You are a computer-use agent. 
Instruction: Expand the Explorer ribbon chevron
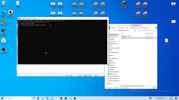[x=154, y=28]
